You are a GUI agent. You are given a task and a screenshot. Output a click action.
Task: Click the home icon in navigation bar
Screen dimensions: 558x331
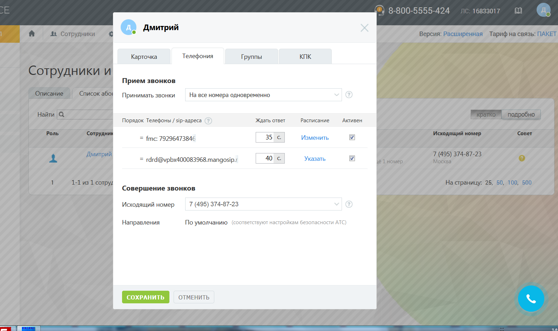click(32, 34)
